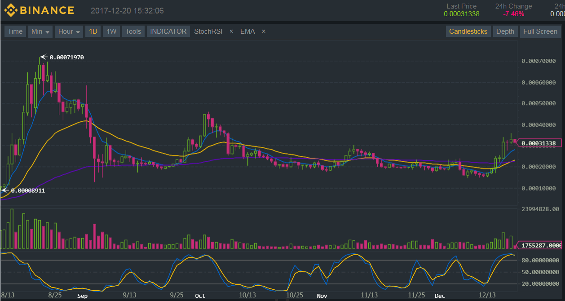Click the Nov date axis label

pos(322,296)
